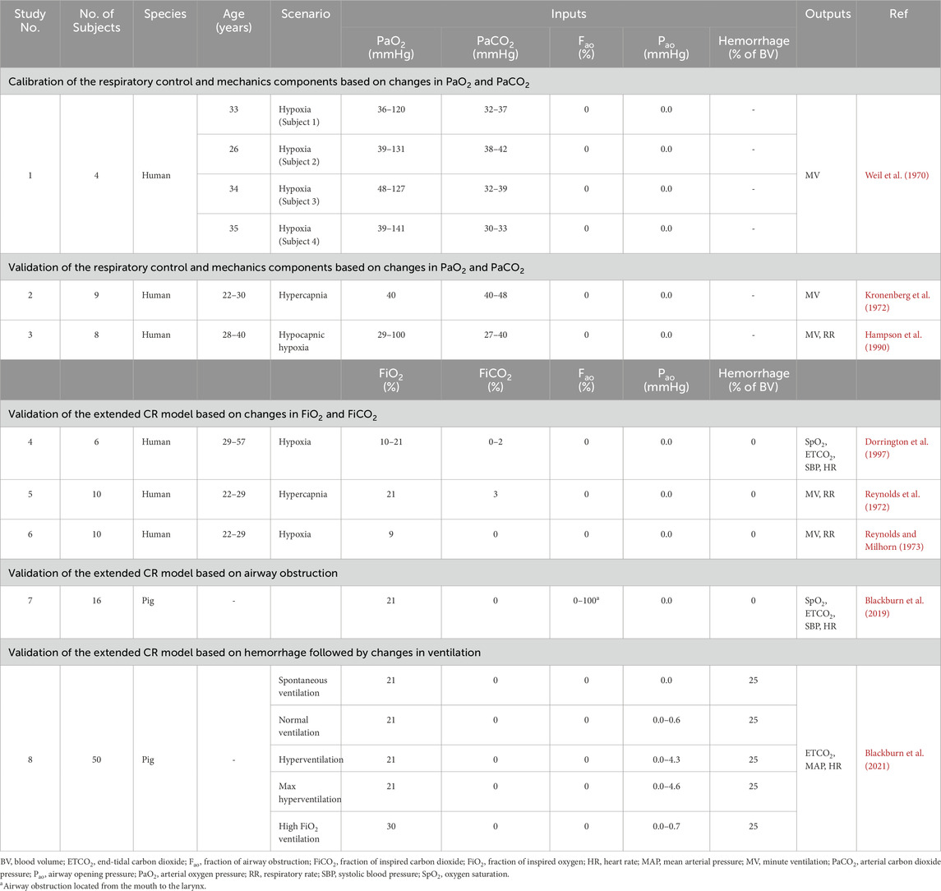
Task: Click the Species column header
Action: click(x=164, y=15)
